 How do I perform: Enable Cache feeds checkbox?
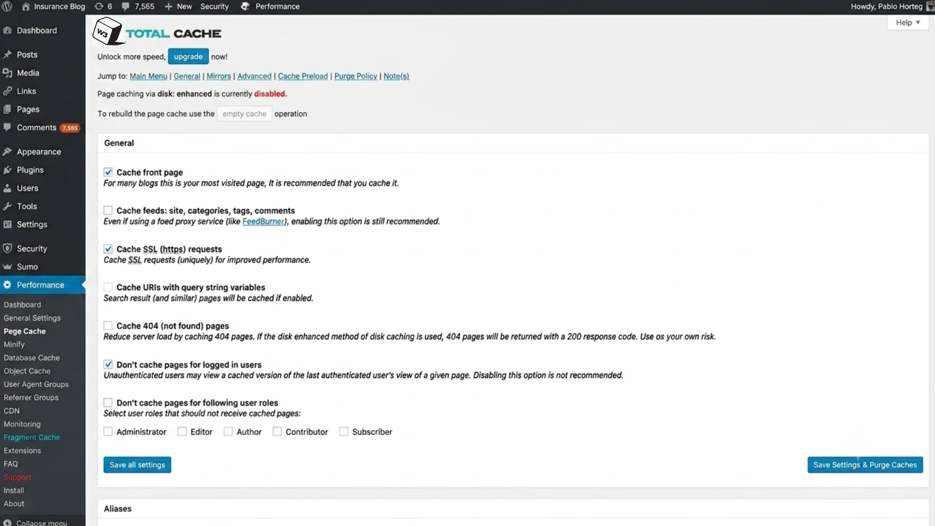tap(108, 210)
